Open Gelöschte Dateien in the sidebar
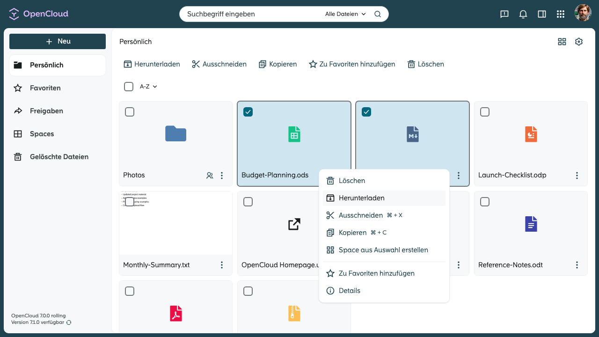This screenshot has width=599, height=337. point(58,157)
